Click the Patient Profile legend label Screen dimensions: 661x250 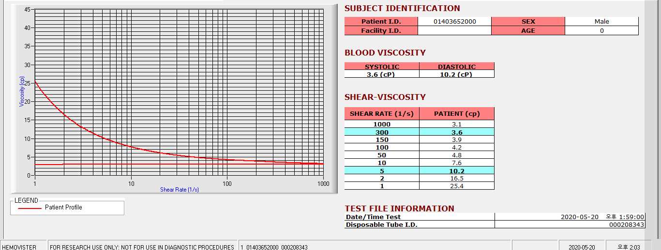click(x=63, y=207)
